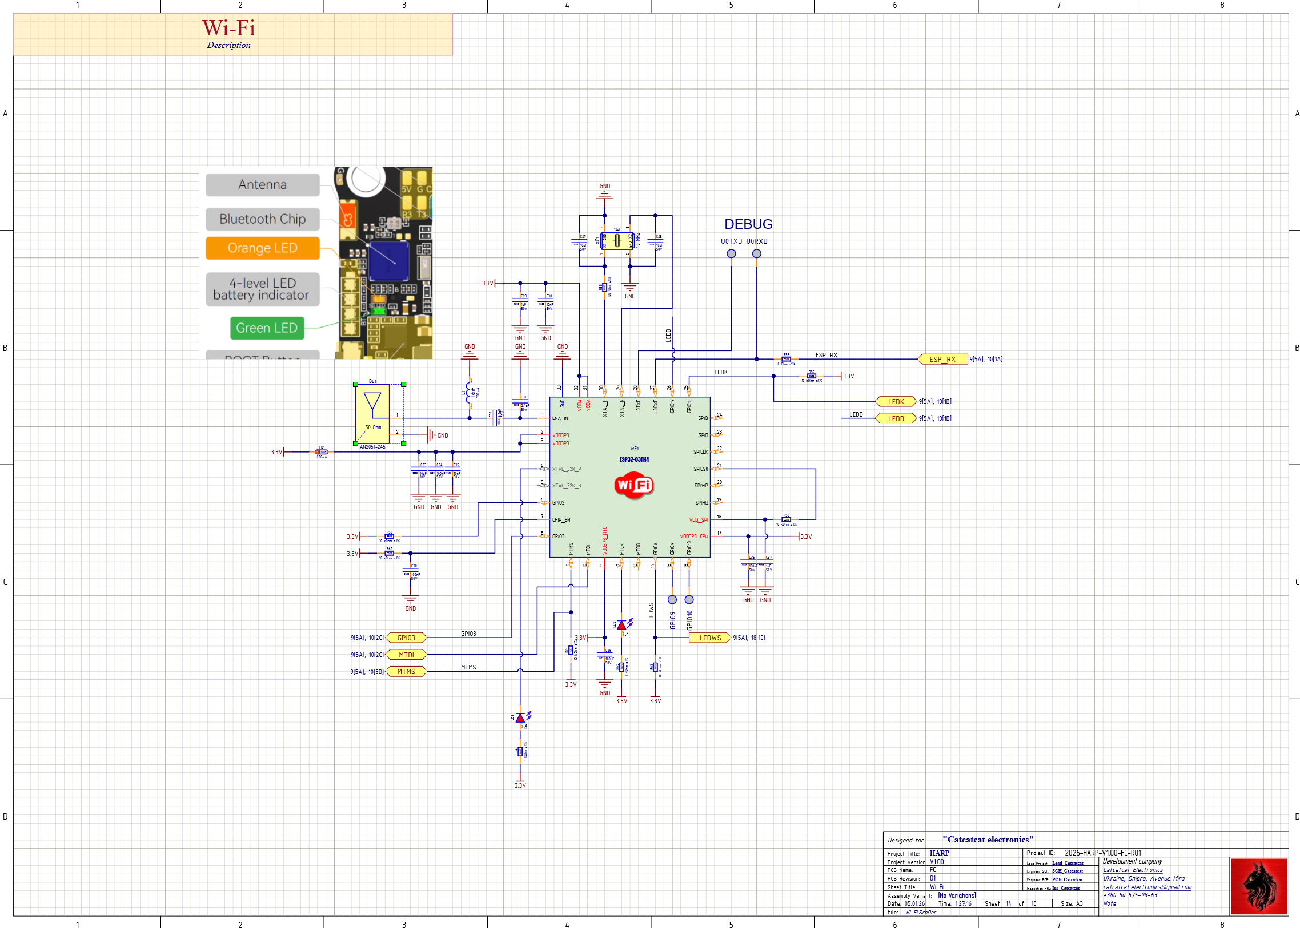
Task: Open the Catcatcat Electronics company link
Action: (1133, 870)
